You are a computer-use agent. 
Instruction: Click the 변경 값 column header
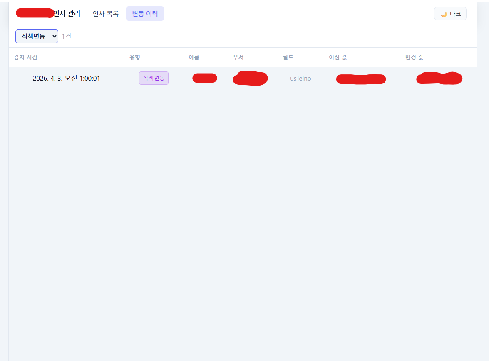[x=415, y=57]
